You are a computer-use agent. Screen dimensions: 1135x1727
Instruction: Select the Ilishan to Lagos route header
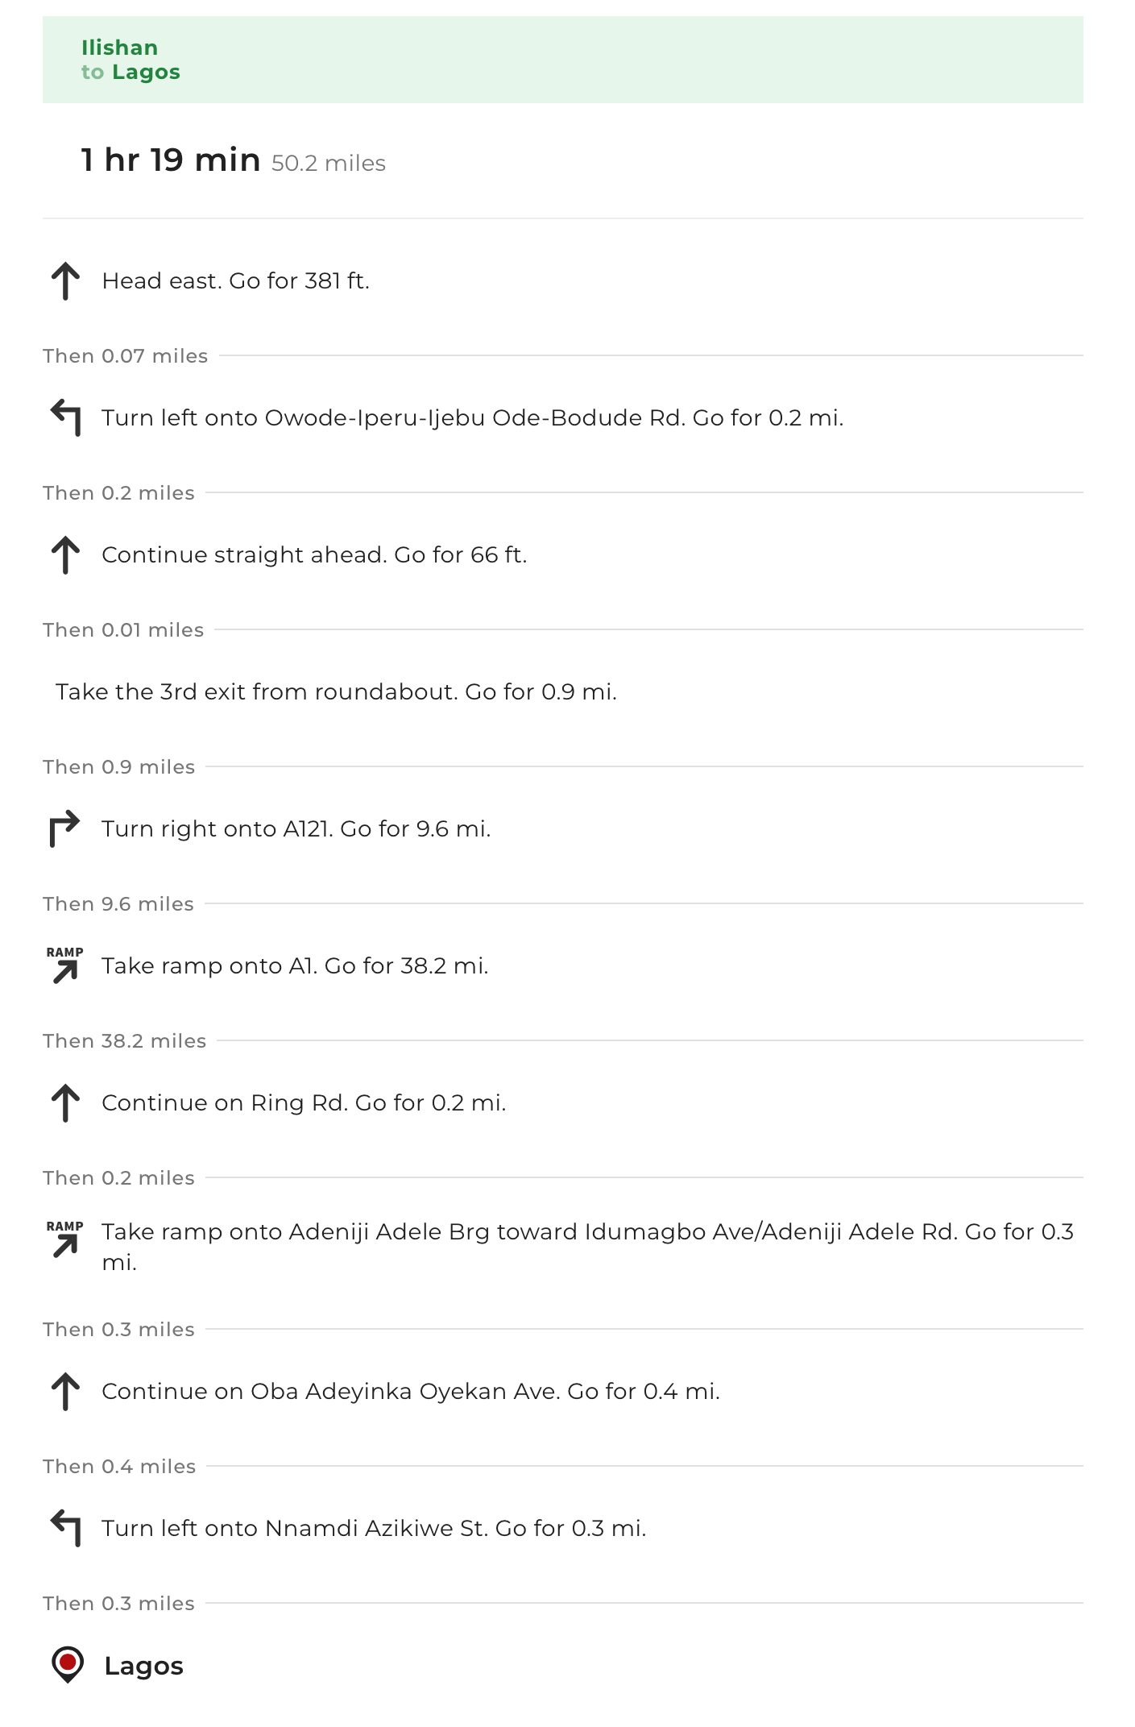pyautogui.click(x=562, y=60)
